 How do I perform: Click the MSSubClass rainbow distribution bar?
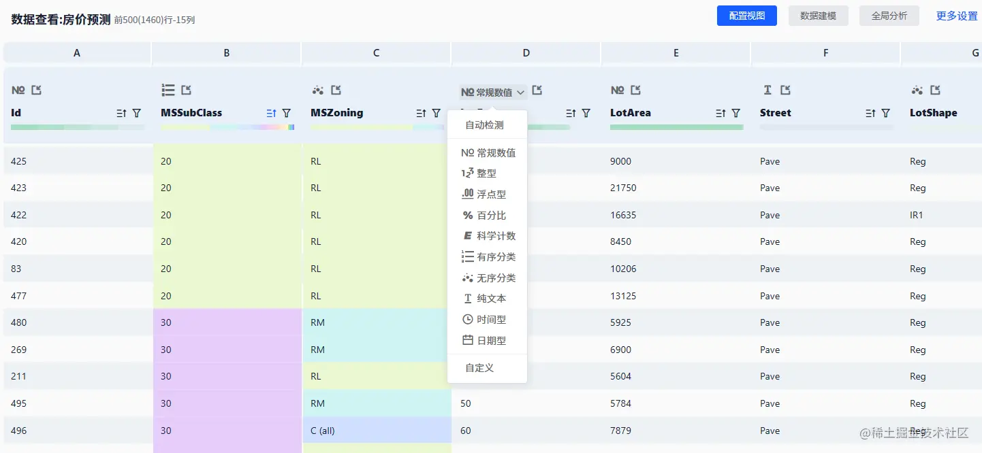[227, 127]
